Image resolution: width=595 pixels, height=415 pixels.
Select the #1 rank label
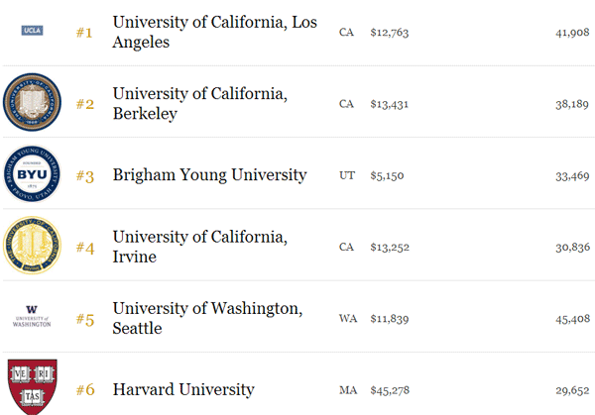(x=84, y=33)
